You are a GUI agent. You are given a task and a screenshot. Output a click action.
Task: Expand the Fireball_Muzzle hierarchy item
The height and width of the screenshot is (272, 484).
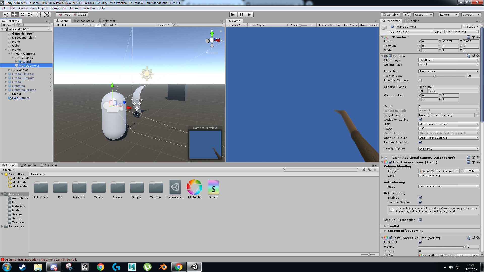6,74
